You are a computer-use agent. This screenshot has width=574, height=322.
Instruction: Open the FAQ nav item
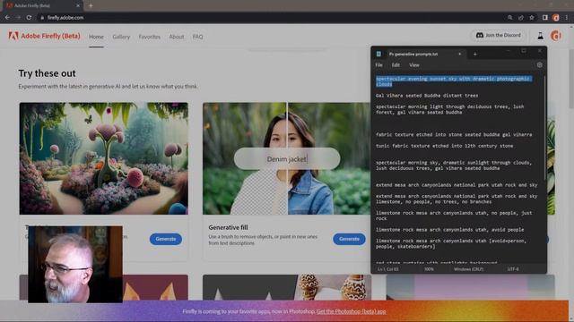(197, 37)
